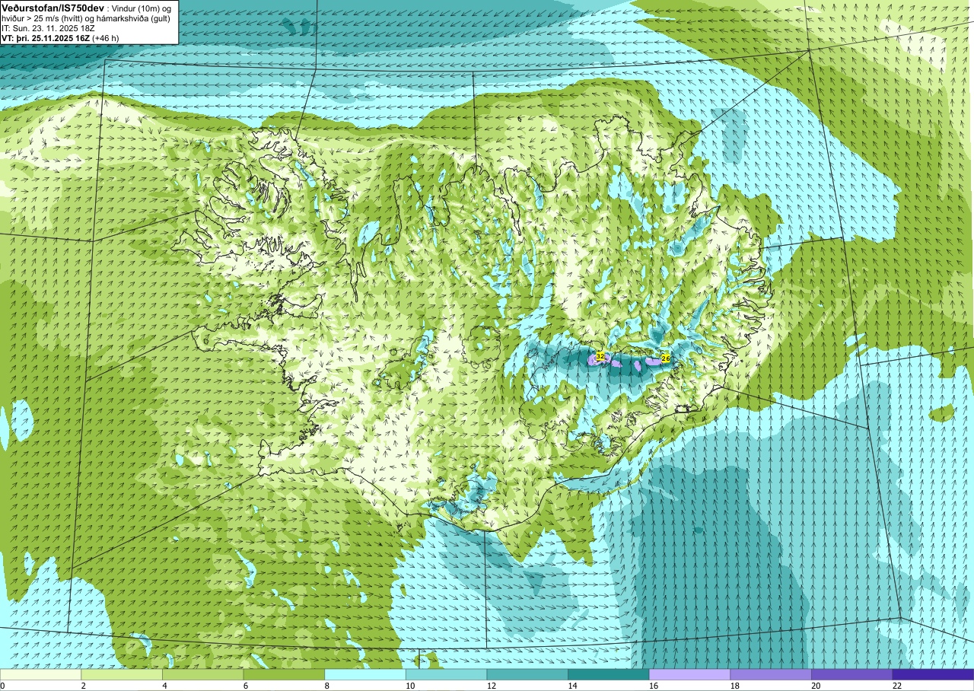Click the light green 2–4 m/s legend swatch

(x=122, y=674)
